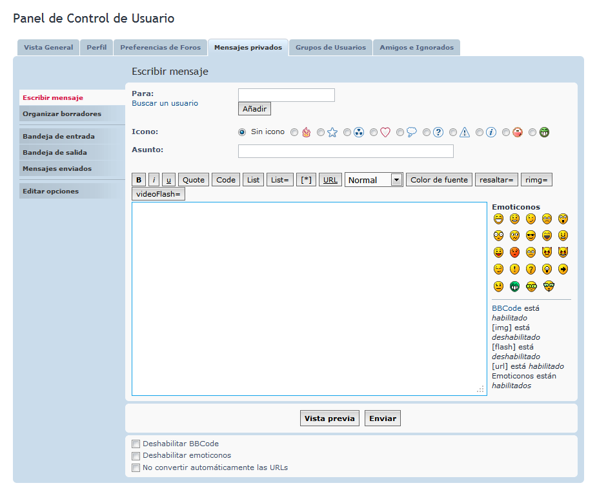The height and width of the screenshot is (501, 597).
Task: Open the Amigos e Ignorados tab
Action: pos(416,48)
